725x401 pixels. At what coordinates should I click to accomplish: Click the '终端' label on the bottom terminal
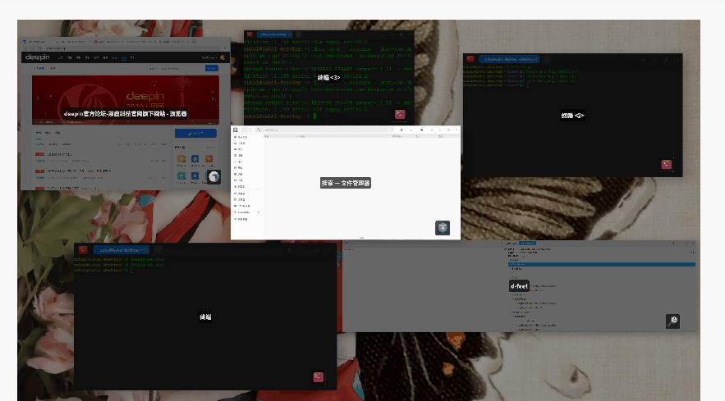(205, 317)
